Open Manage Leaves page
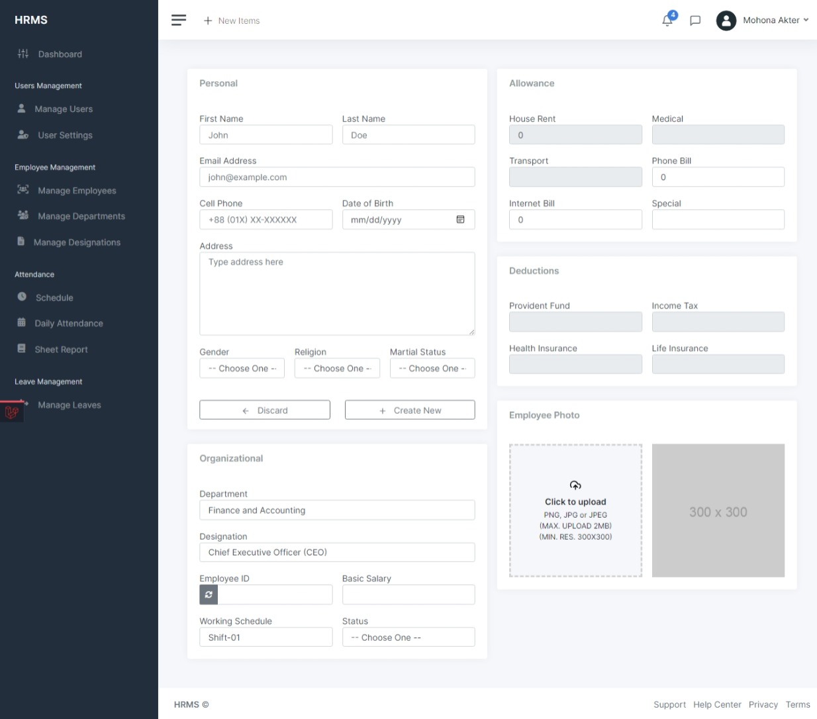 pos(70,405)
